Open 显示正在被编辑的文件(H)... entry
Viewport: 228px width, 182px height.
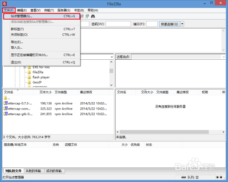[x=41, y=55]
